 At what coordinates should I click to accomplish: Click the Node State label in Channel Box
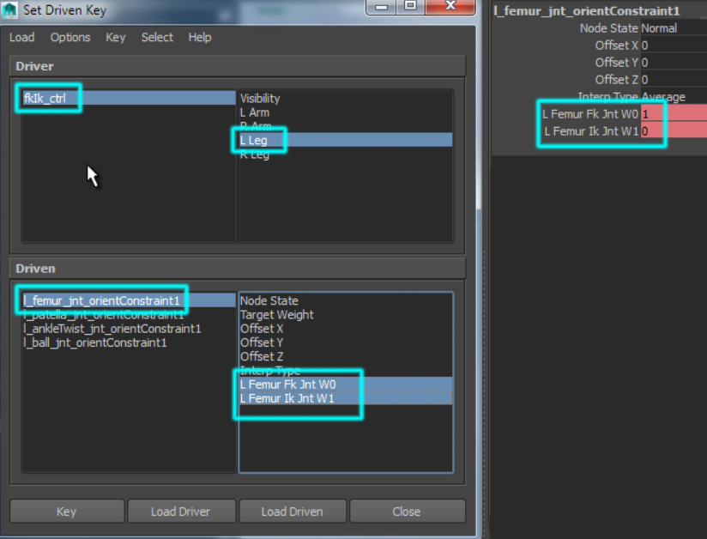click(608, 28)
